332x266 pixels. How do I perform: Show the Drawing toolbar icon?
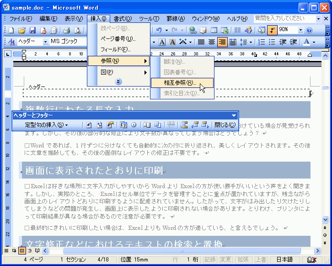[x=248, y=30]
